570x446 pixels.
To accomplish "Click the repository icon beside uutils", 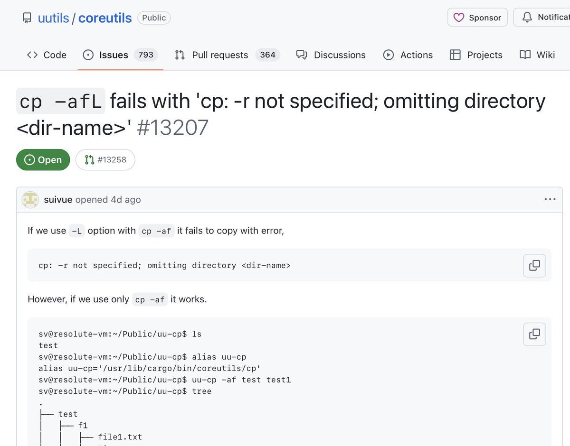I will click(27, 18).
